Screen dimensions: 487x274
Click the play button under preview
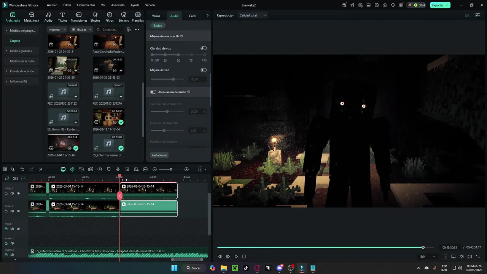click(236, 257)
